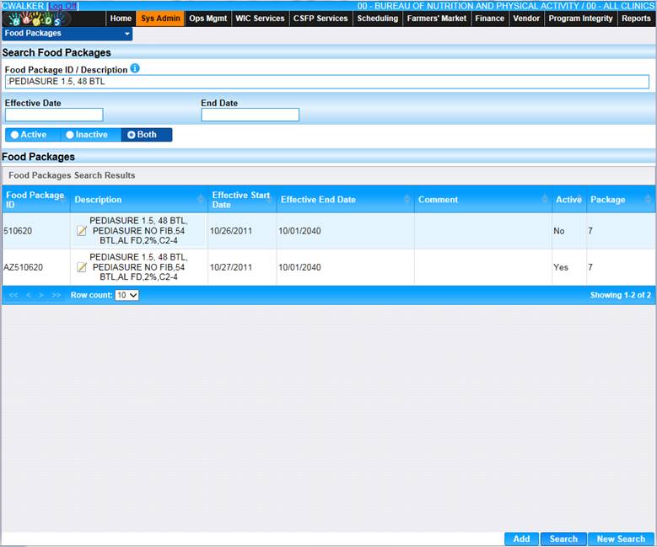The width and height of the screenshot is (657, 547).
Task: Open the Ops Mgmt menu
Action: 207,19
